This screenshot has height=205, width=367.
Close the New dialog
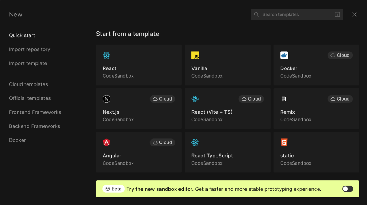(x=354, y=15)
